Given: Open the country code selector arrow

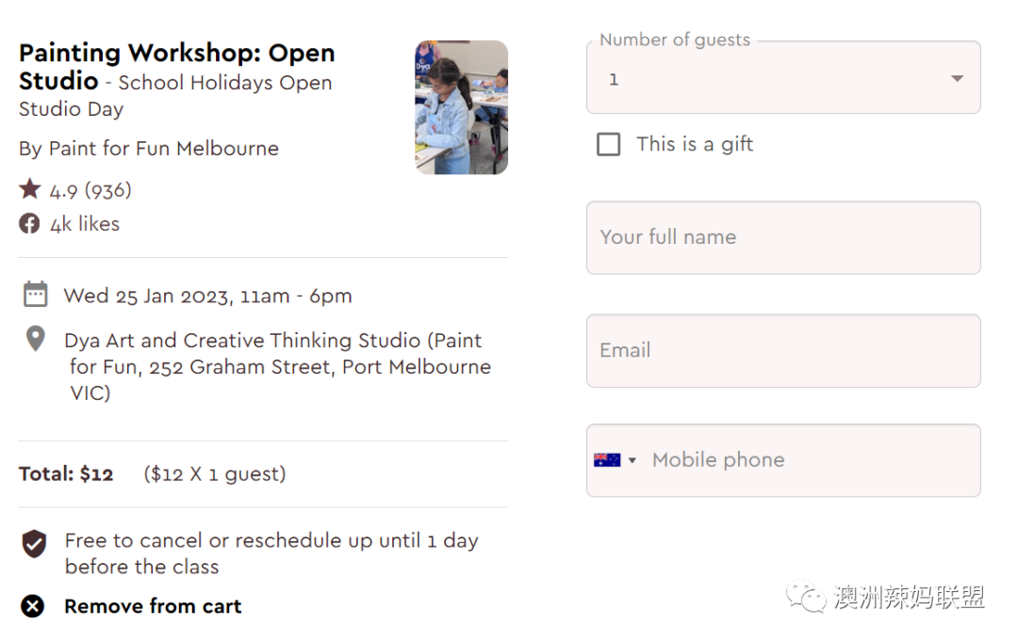Looking at the screenshot, I should (632, 460).
